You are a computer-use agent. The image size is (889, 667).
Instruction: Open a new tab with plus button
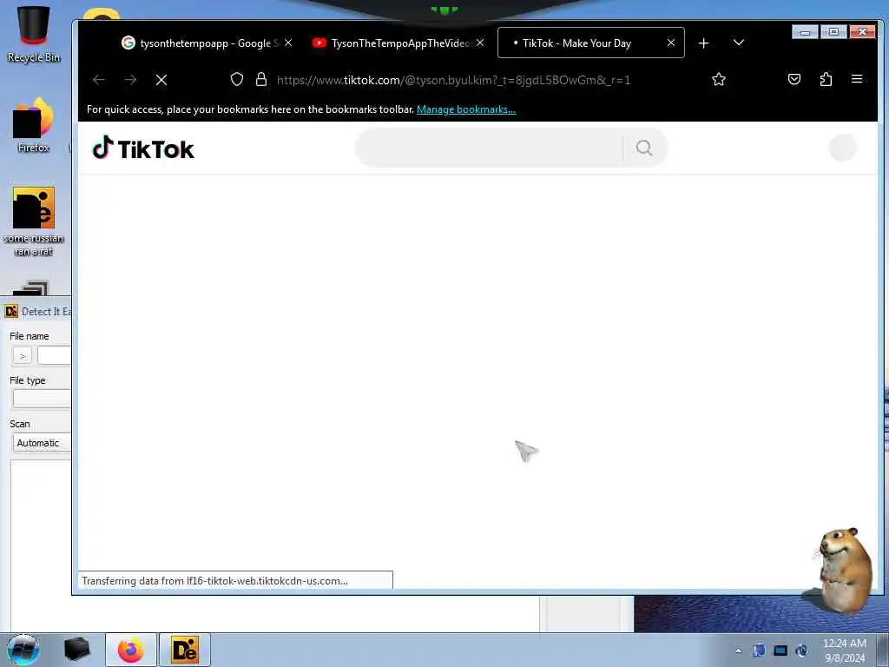[x=703, y=43]
